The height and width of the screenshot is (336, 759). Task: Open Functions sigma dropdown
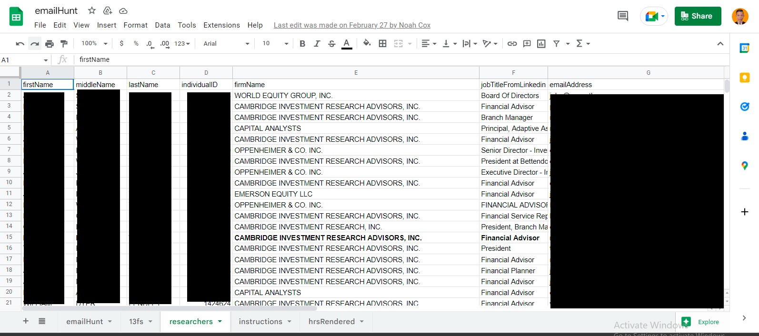(583, 44)
